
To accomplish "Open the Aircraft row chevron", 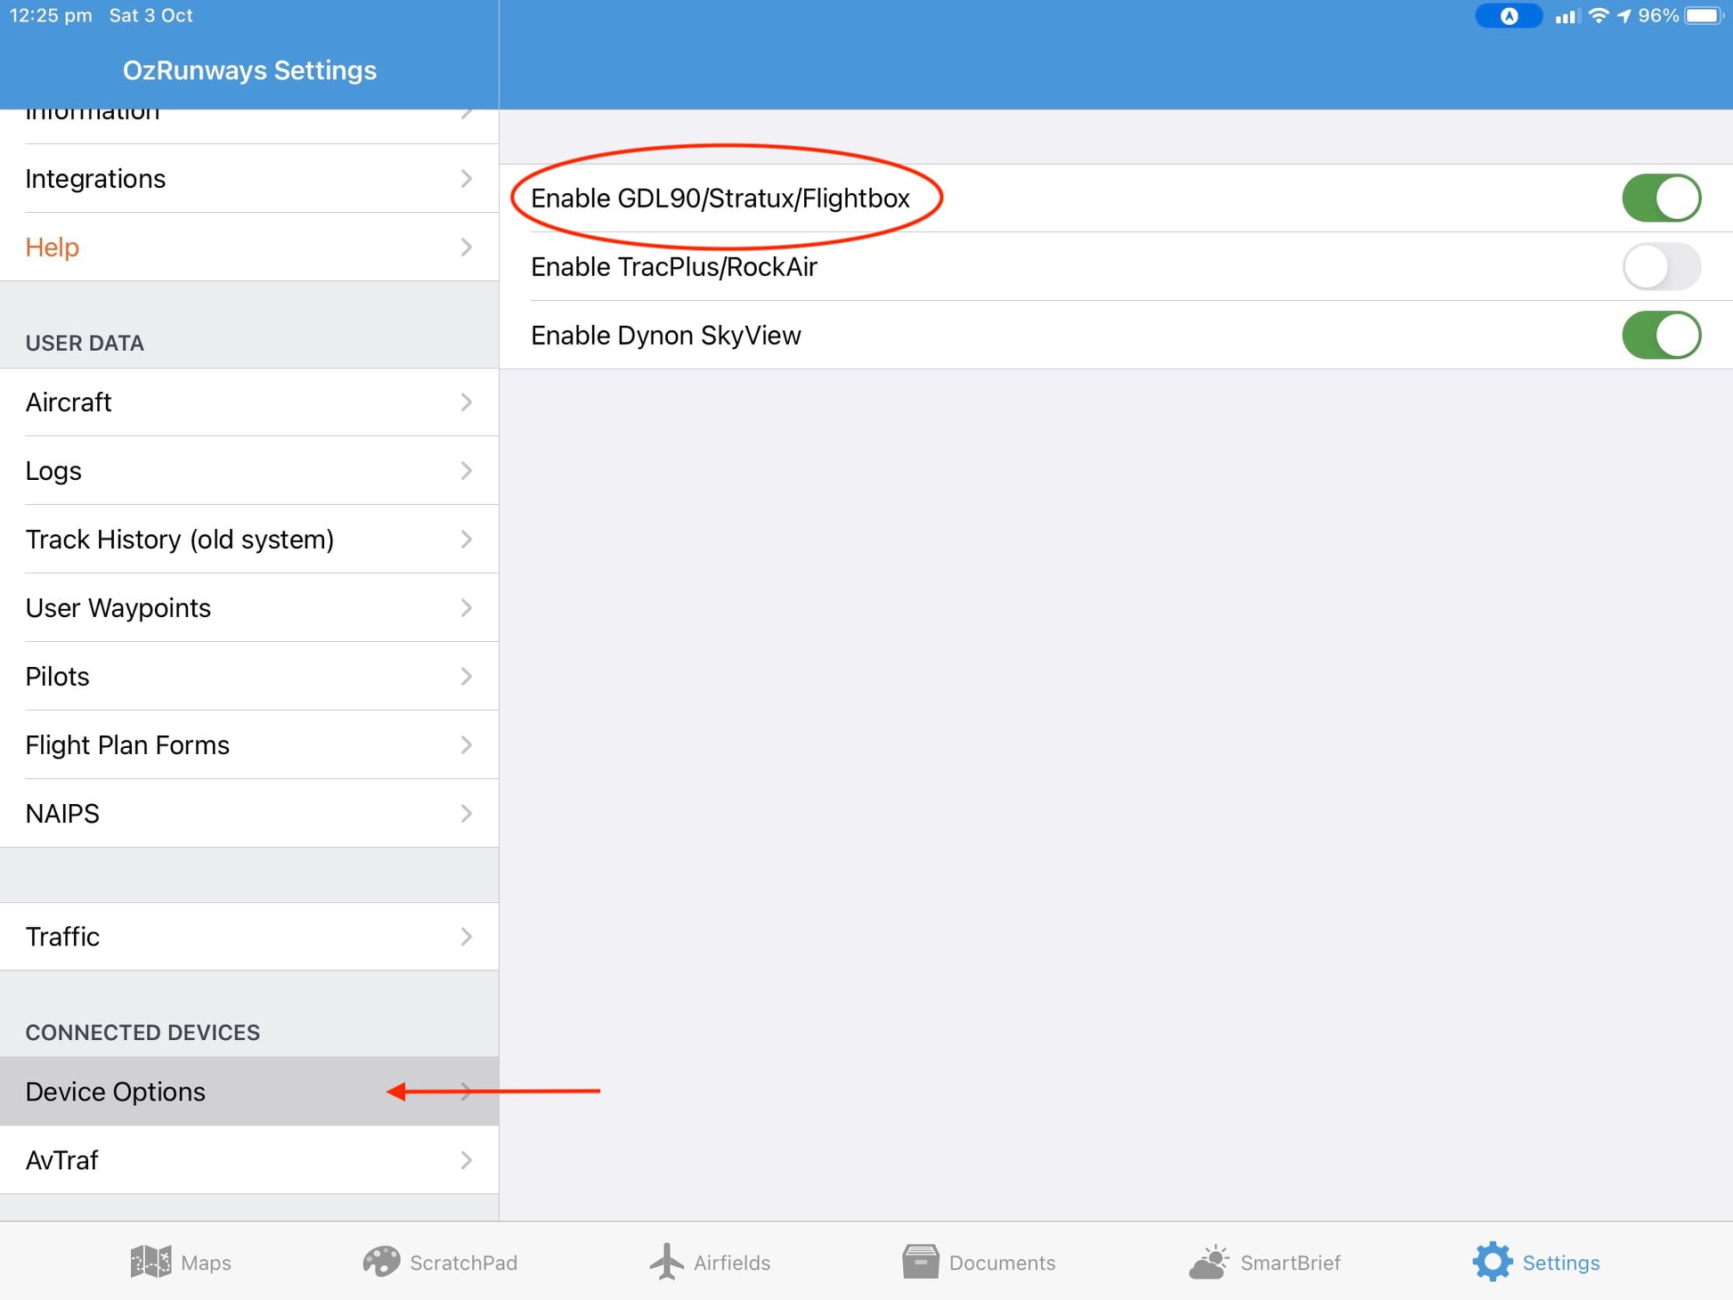I will tap(466, 402).
